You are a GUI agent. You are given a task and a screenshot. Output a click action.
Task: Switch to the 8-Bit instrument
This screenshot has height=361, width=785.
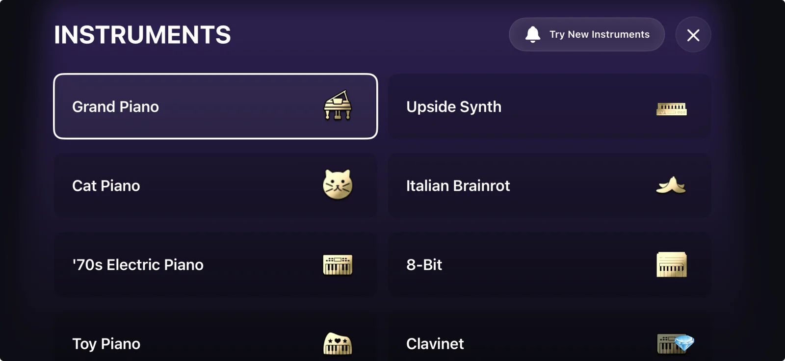point(549,264)
